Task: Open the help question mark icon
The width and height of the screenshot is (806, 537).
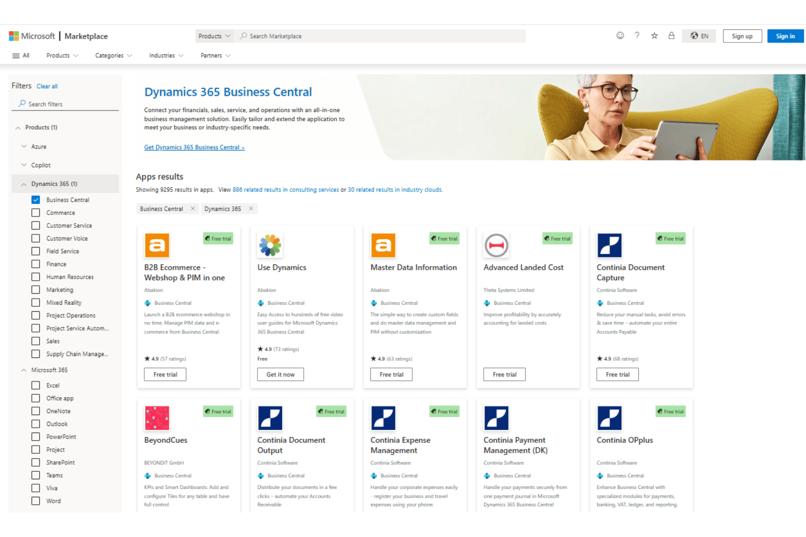Action: pyautogui.click(x=637, y=36)
